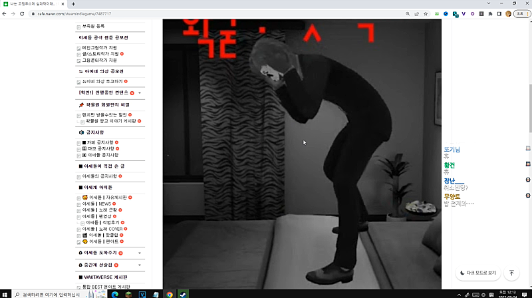Select the active Naver cafe browser tab

click(x=34, y=4)
